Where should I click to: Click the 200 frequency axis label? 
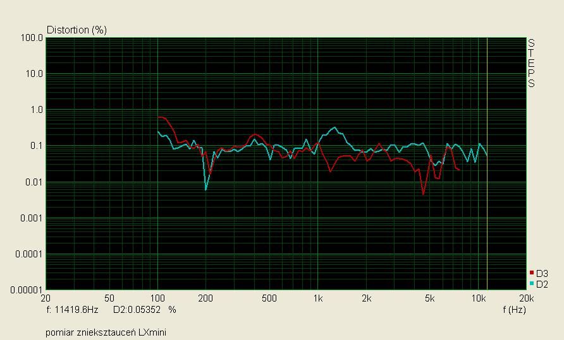[205, 298]
